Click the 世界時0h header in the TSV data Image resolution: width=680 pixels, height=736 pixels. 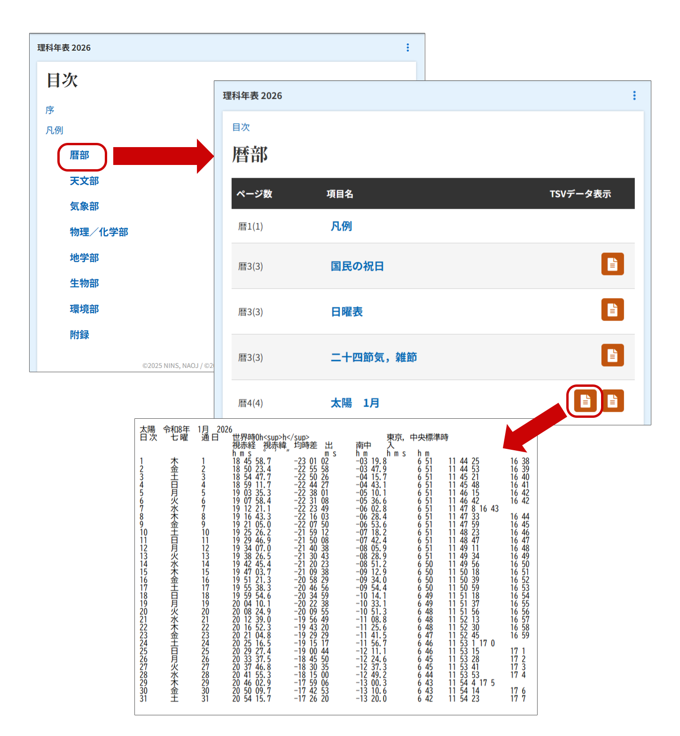[271, 438]
